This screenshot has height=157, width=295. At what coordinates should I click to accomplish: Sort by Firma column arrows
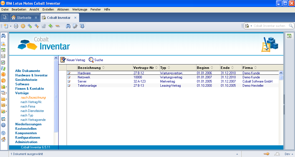[x=255, y=68]
